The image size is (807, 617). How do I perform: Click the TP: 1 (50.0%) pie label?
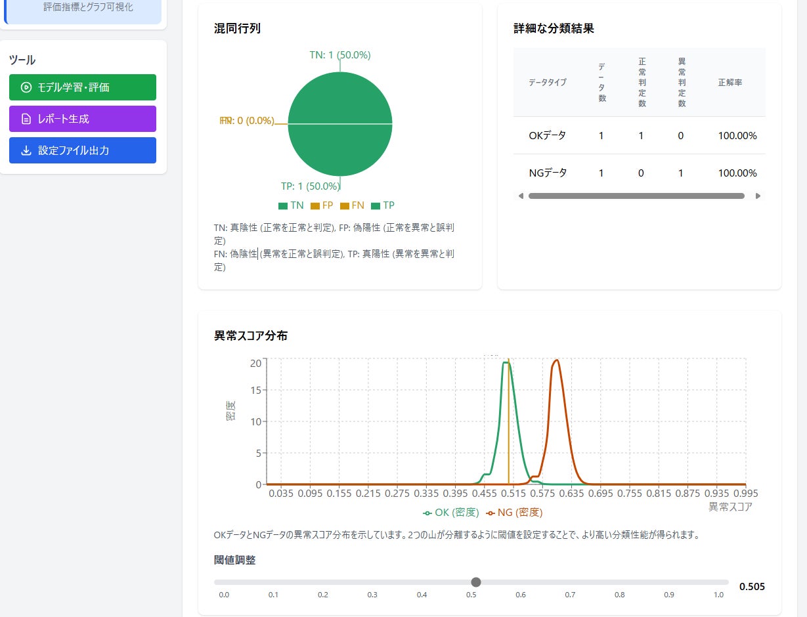(x=310, y=186)
